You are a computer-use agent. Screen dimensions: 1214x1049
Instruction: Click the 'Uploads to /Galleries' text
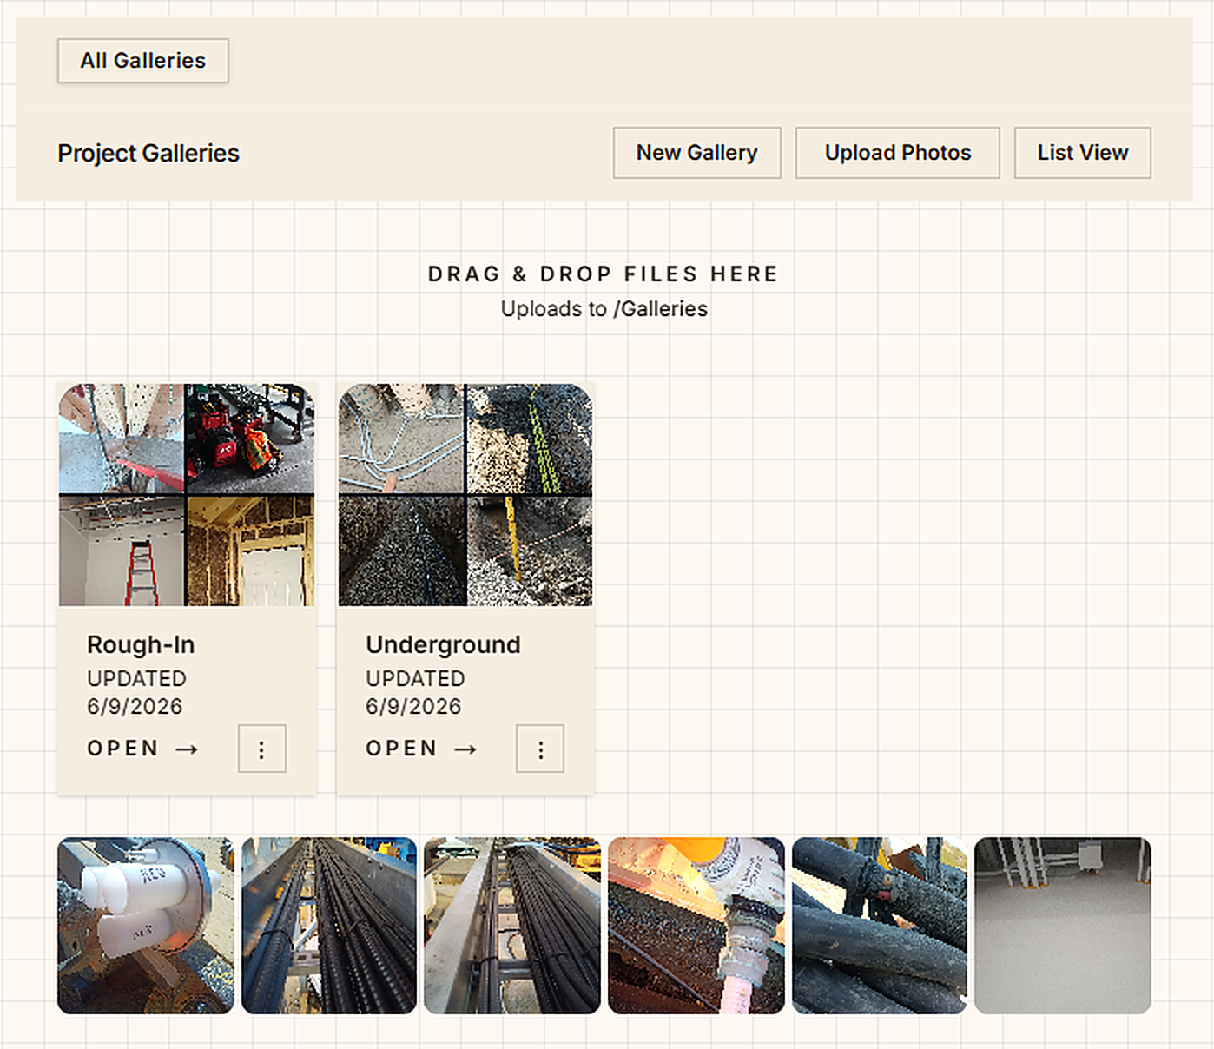[x=604, y=309]
